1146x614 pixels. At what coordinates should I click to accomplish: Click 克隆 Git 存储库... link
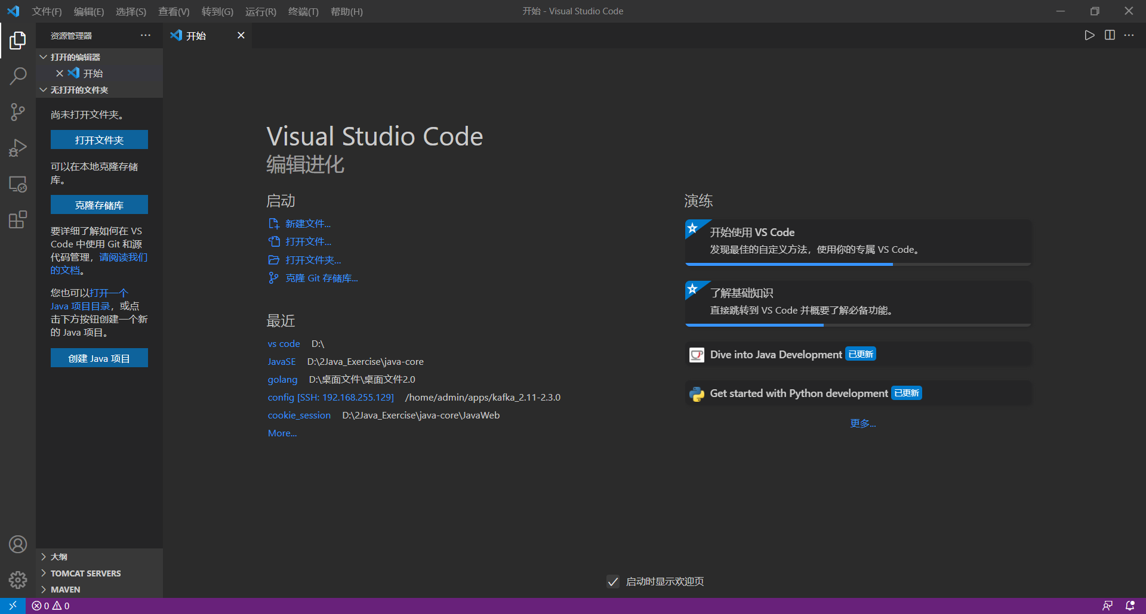[322, 278]
